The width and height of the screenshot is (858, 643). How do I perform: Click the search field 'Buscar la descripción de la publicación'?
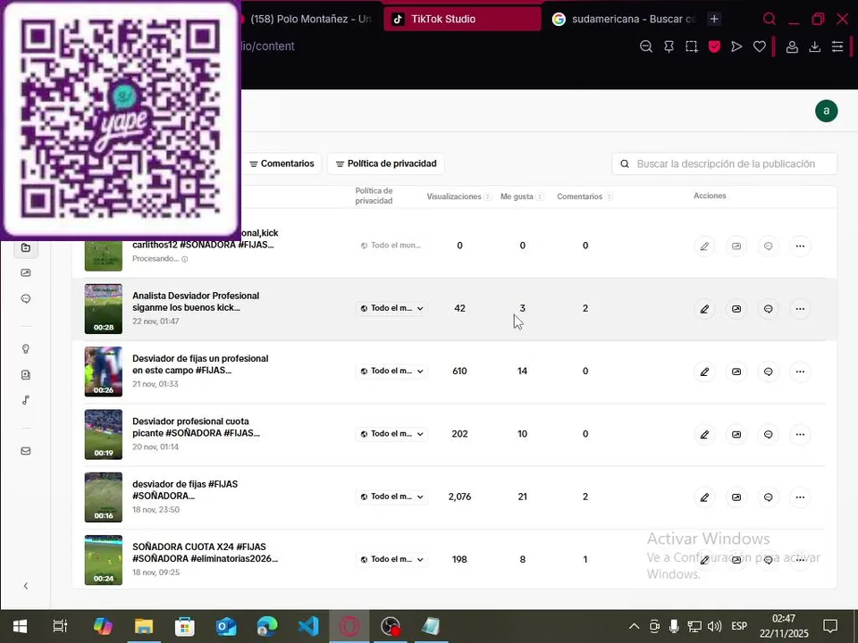click(725, 164)
